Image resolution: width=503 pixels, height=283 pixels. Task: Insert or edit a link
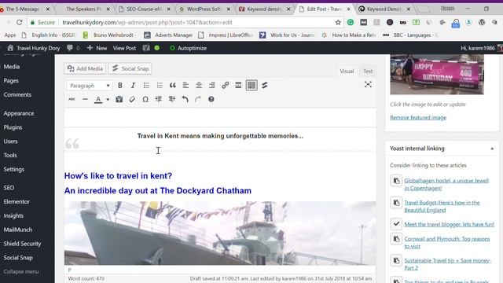[x=226, y=86]
